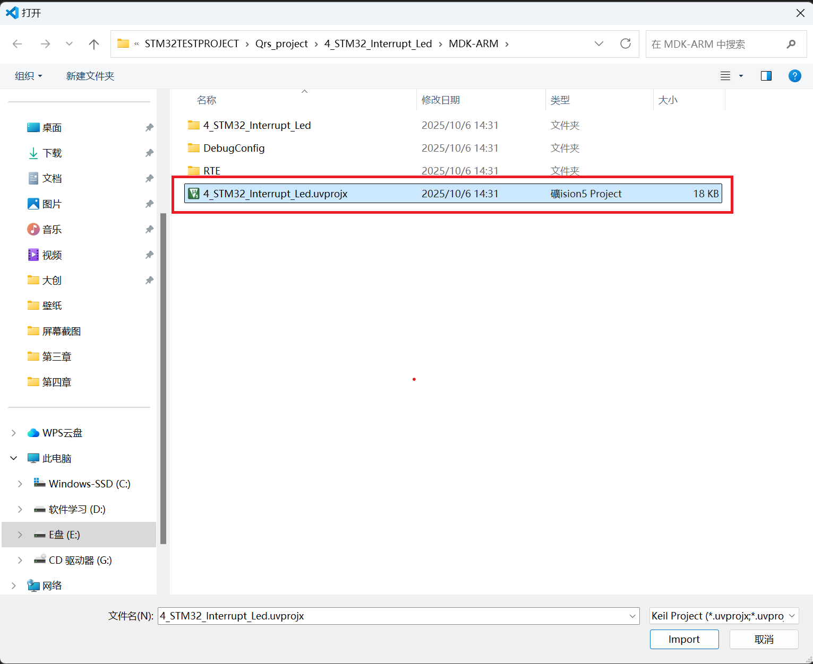The width and height of the screenshot is (813, 664).
Task: Open 下载 in the quick access list
Action: 52,153
